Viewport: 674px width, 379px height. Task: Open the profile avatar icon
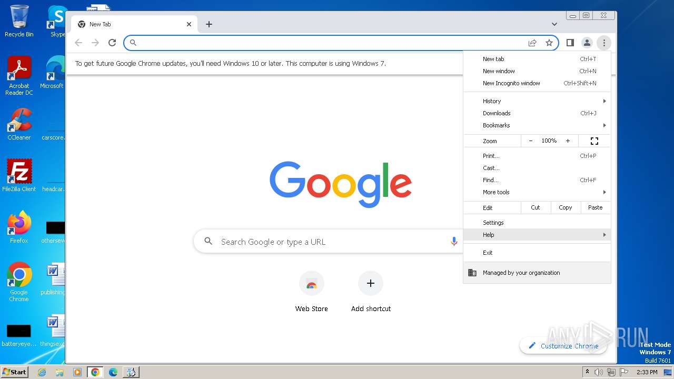(x=587, y=43)
